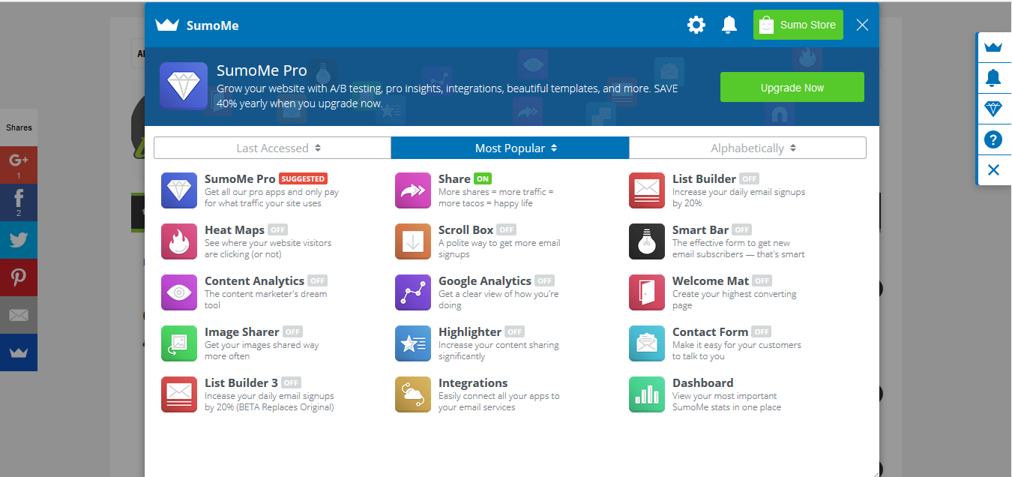Open the SumoMe settings gear
This screenshot has width=1012, height=477.
tap(696, 25)
